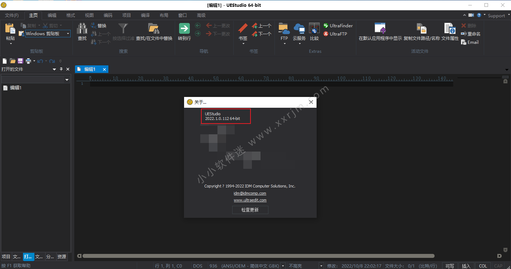Select the 资源 bottom sidebar tab
This screenshot has height=269, width=511.
click(x=62, y=257)
